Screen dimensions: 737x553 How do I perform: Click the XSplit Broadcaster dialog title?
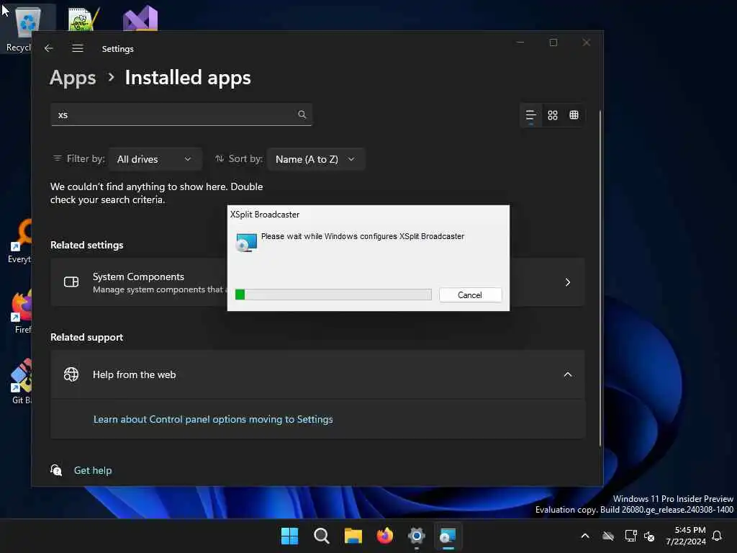tap(265, 215)
